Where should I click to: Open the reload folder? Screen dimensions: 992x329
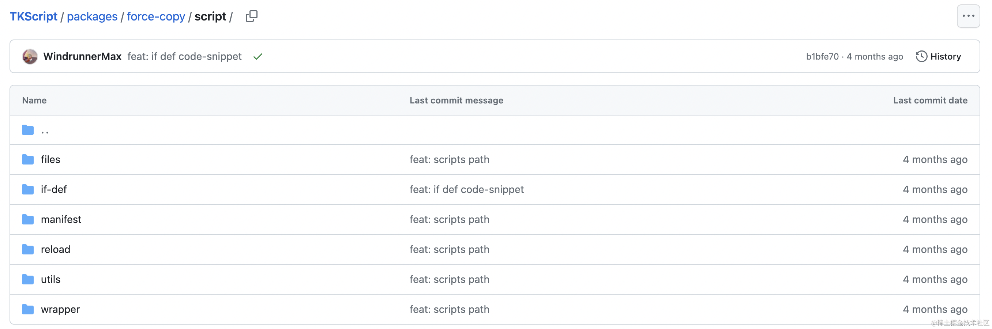[56, 249]
